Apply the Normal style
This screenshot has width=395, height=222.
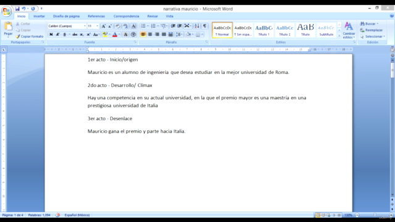[222, 30]
